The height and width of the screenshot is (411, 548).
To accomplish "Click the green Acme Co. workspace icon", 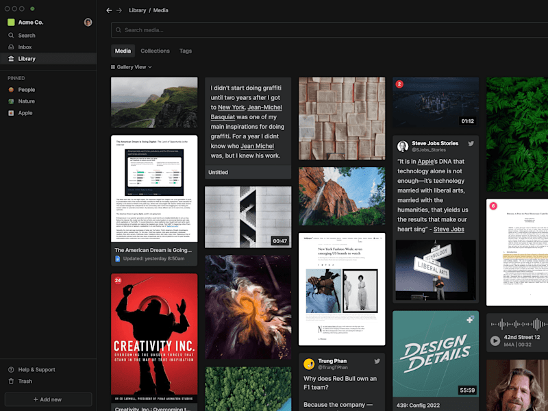I will tap(11, 23).
